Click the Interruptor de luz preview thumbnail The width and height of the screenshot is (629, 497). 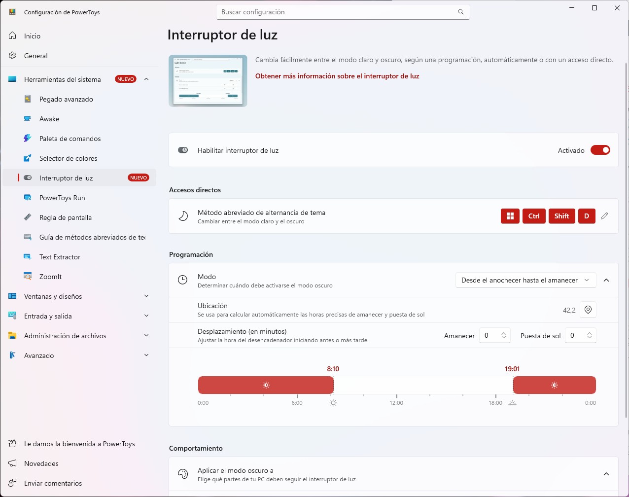pyautogui.click(x=208, y=81)
